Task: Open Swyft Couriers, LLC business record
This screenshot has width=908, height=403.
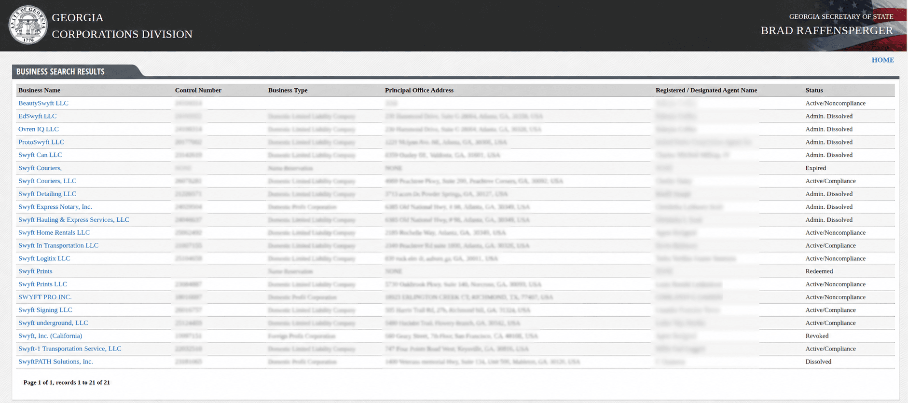Action: [x=47, y=181]
